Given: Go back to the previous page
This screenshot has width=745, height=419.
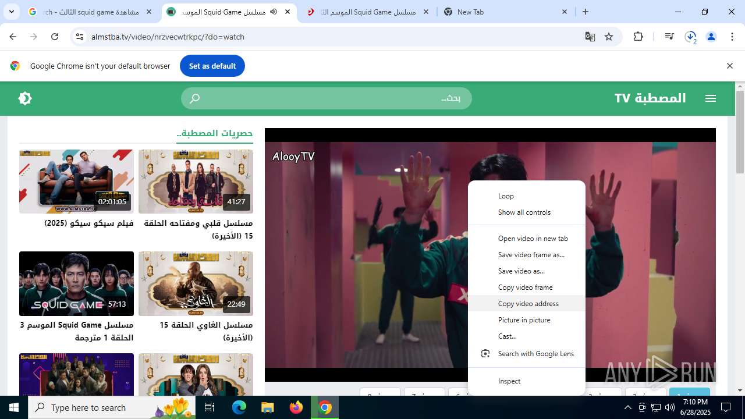Looking at the screenshot, I should [x=13, y=37].
